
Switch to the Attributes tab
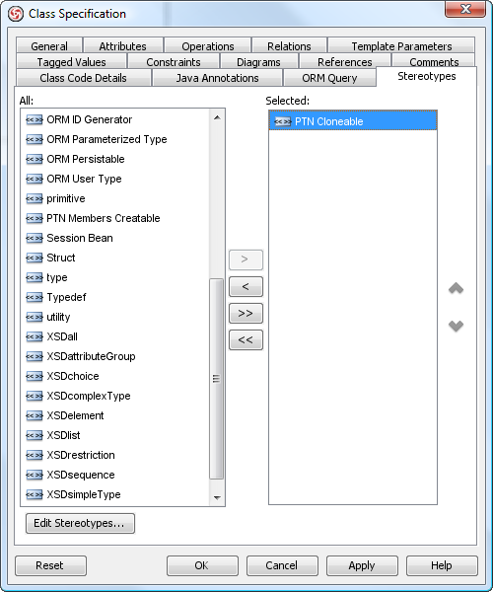coord(122,46)
